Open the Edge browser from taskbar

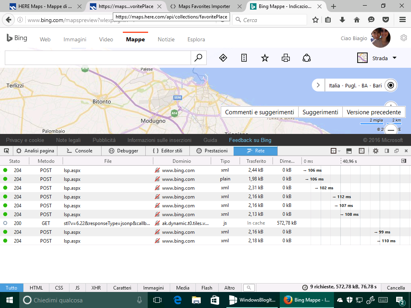[177, 300]
